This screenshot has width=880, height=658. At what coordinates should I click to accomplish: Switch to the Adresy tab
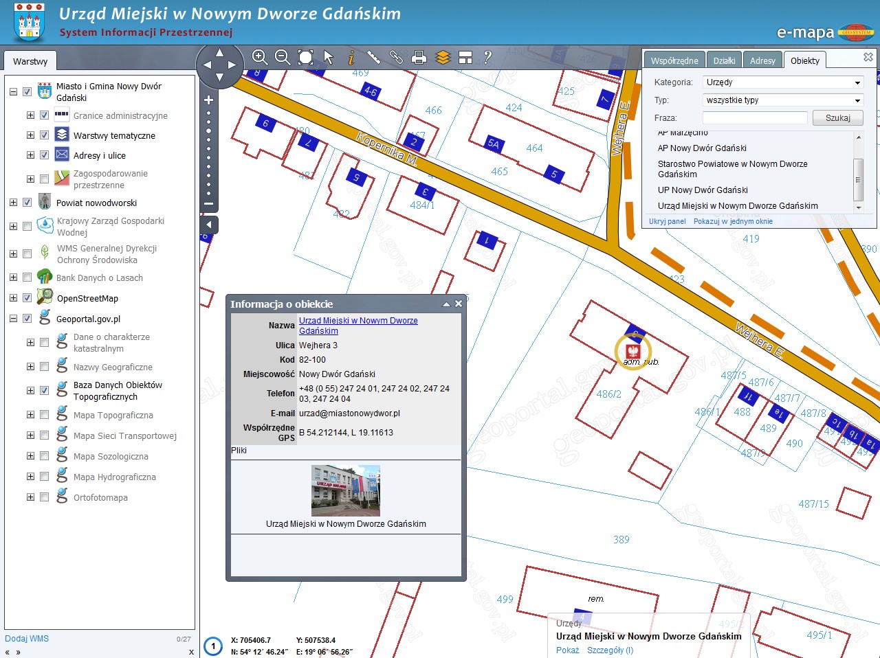click(x=762, y=60)
